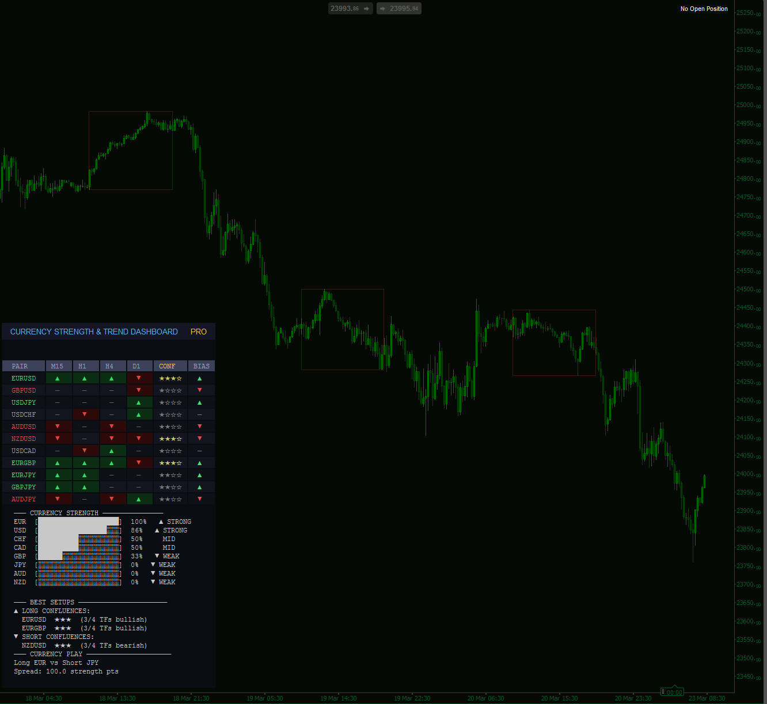The width and height of the screenshot is (767, 704).
Task: Click the LONG CONFLUENCES up-arrow icon
Action: (16, 611)
